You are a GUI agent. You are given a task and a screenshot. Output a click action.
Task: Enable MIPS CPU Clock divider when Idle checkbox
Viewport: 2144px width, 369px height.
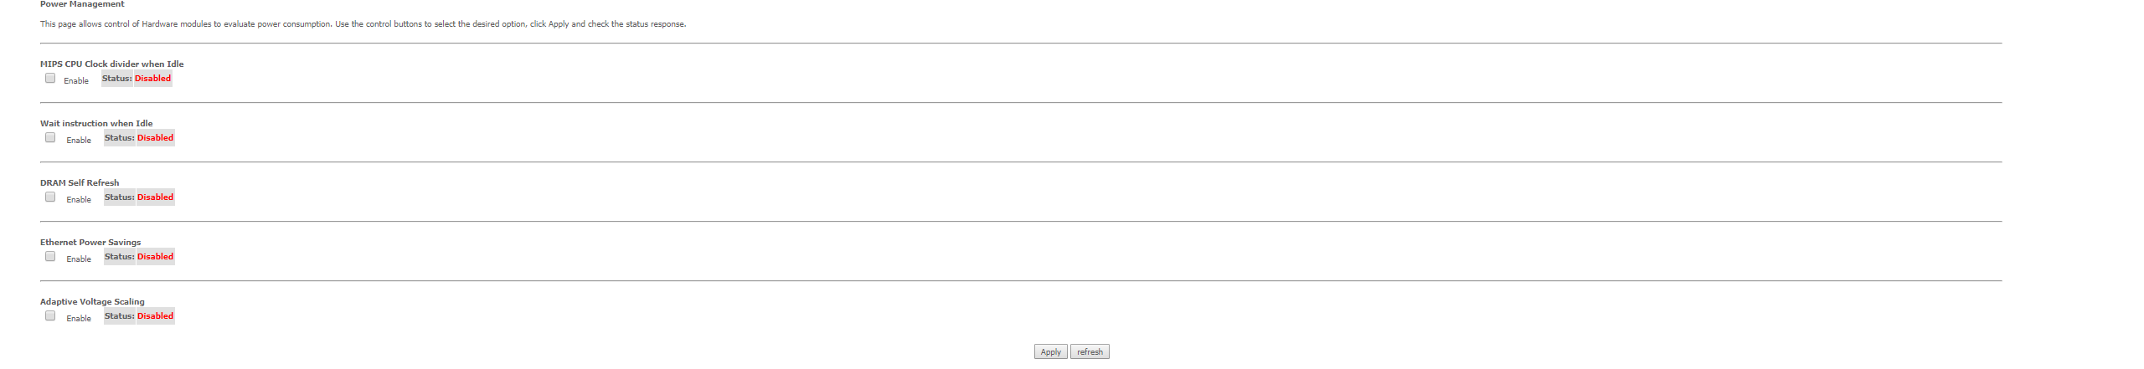(x=50, y=78)
